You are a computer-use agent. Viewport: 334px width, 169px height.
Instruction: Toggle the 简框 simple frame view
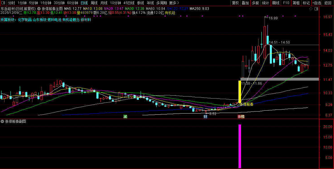[296, 3]
